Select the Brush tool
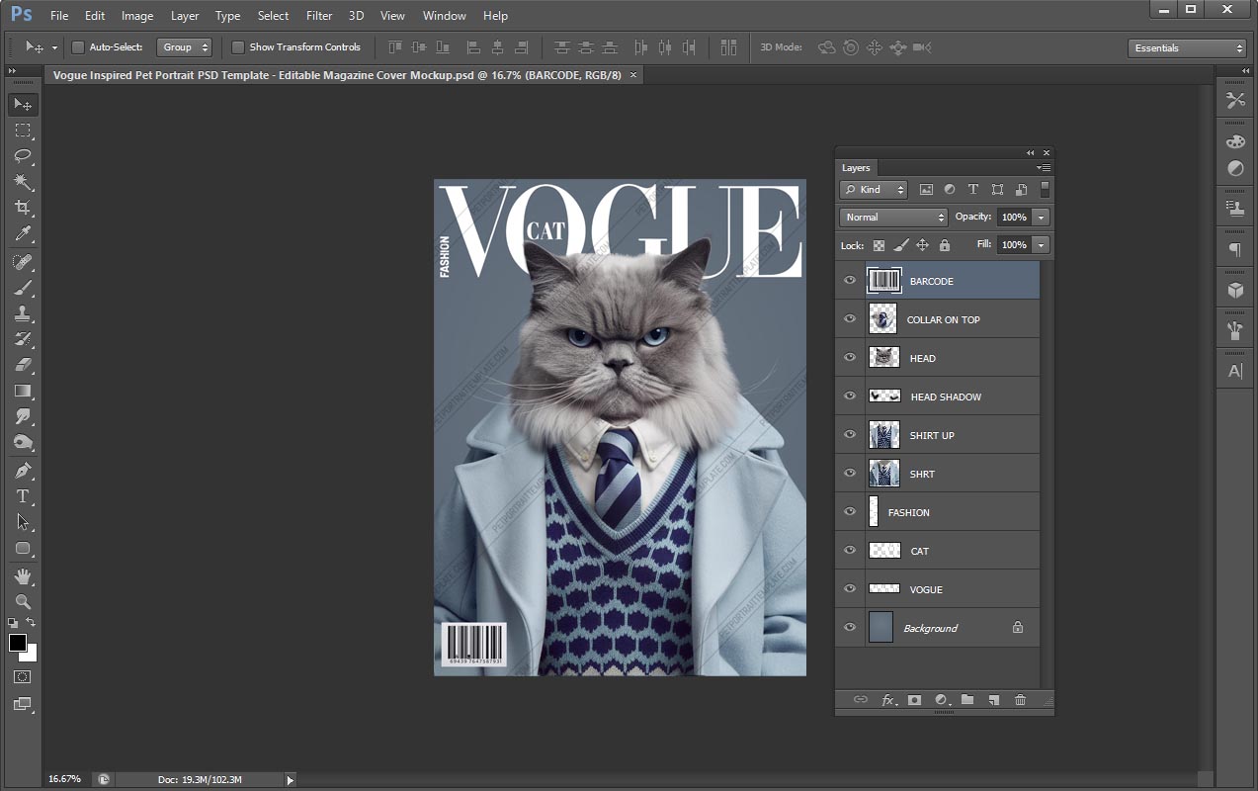The image size is (1258, 791). [22, 288]
